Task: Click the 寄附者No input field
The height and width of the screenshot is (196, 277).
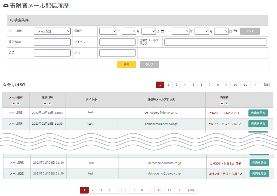Action: (x=52, y=42)
